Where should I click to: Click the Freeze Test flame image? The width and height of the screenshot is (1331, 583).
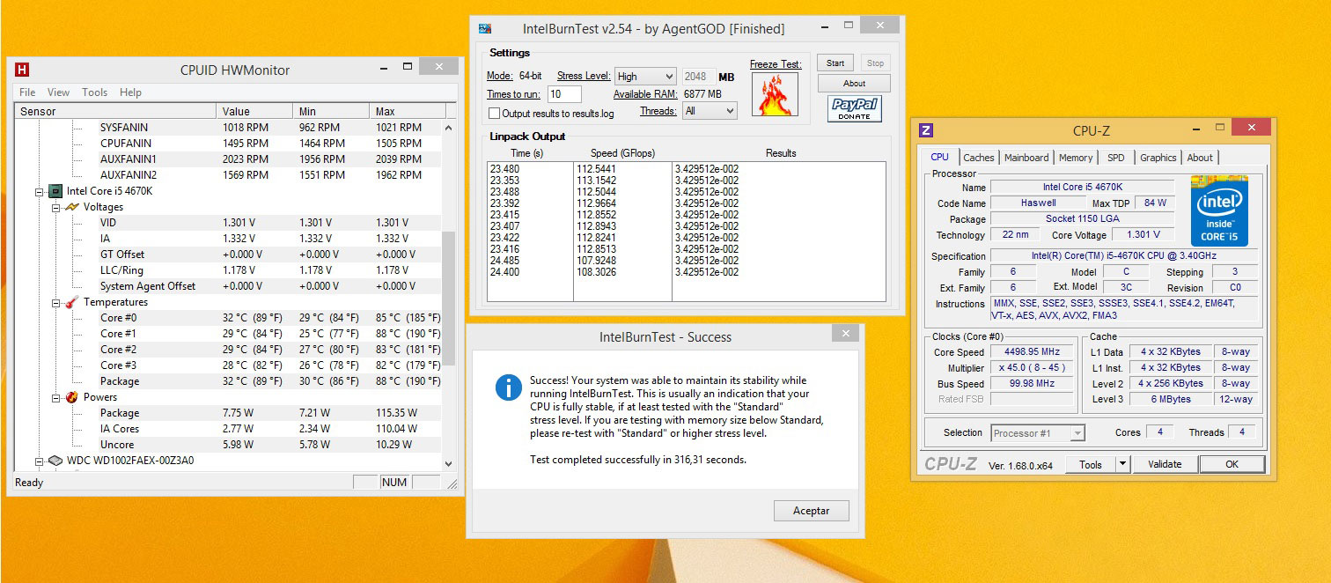pyautogui.click(x=775, y=94)
